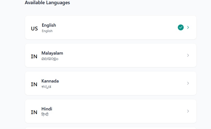The image size is (211, 129).
Task: Select the English language card
Action: [111, 27]
